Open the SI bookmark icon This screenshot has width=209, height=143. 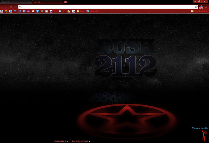pos(60,11)
